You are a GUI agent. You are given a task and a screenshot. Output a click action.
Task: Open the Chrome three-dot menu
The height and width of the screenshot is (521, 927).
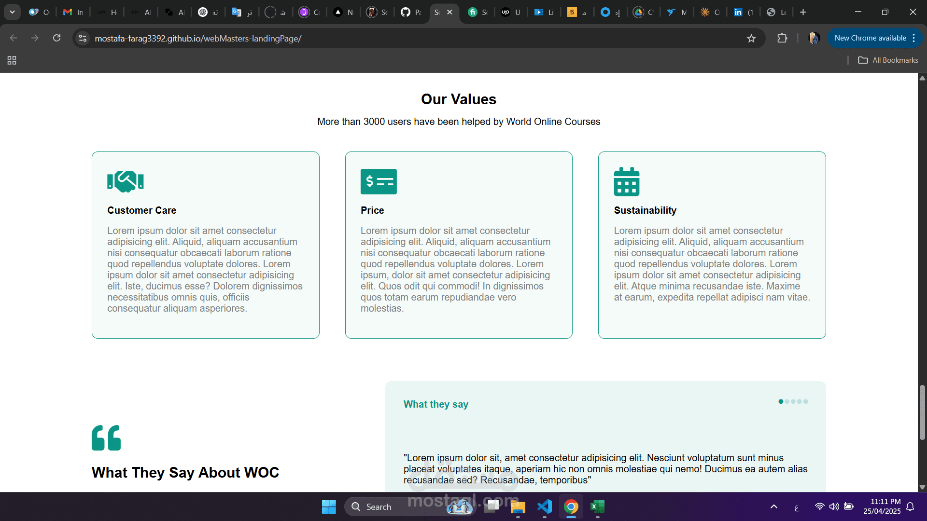click(914, 38)
